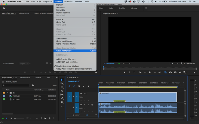Open Libraries workspace
Screen dimensions: 199x124
click(134, 8)
